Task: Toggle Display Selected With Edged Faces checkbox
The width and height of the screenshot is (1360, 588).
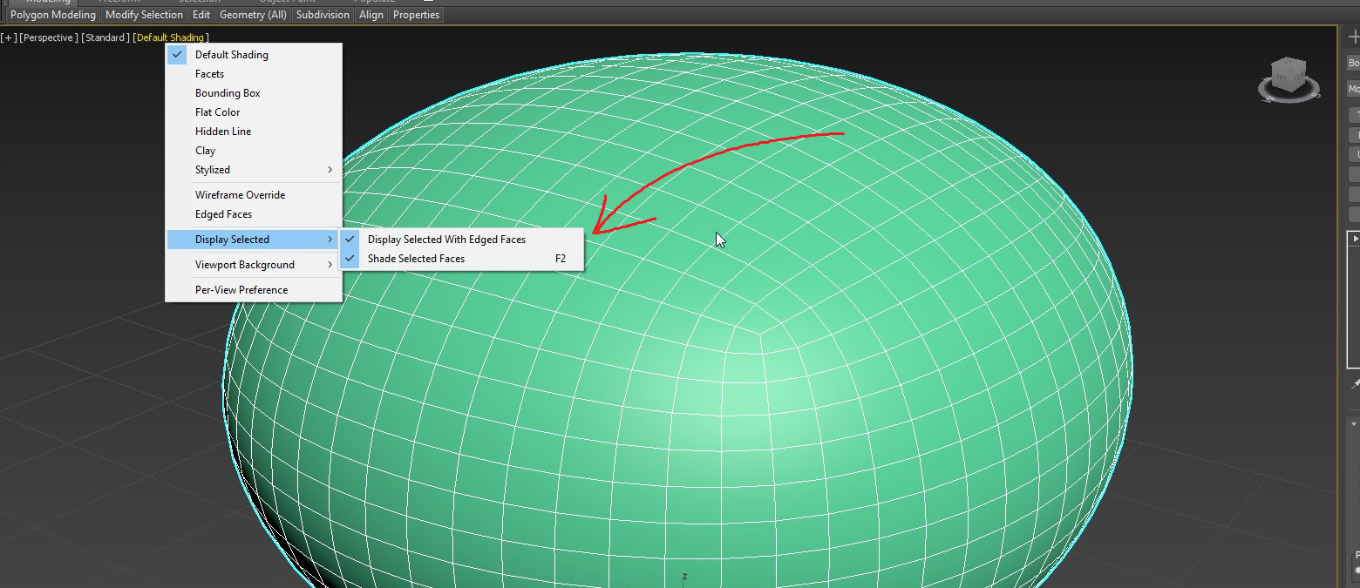Action: click(447, 239)
